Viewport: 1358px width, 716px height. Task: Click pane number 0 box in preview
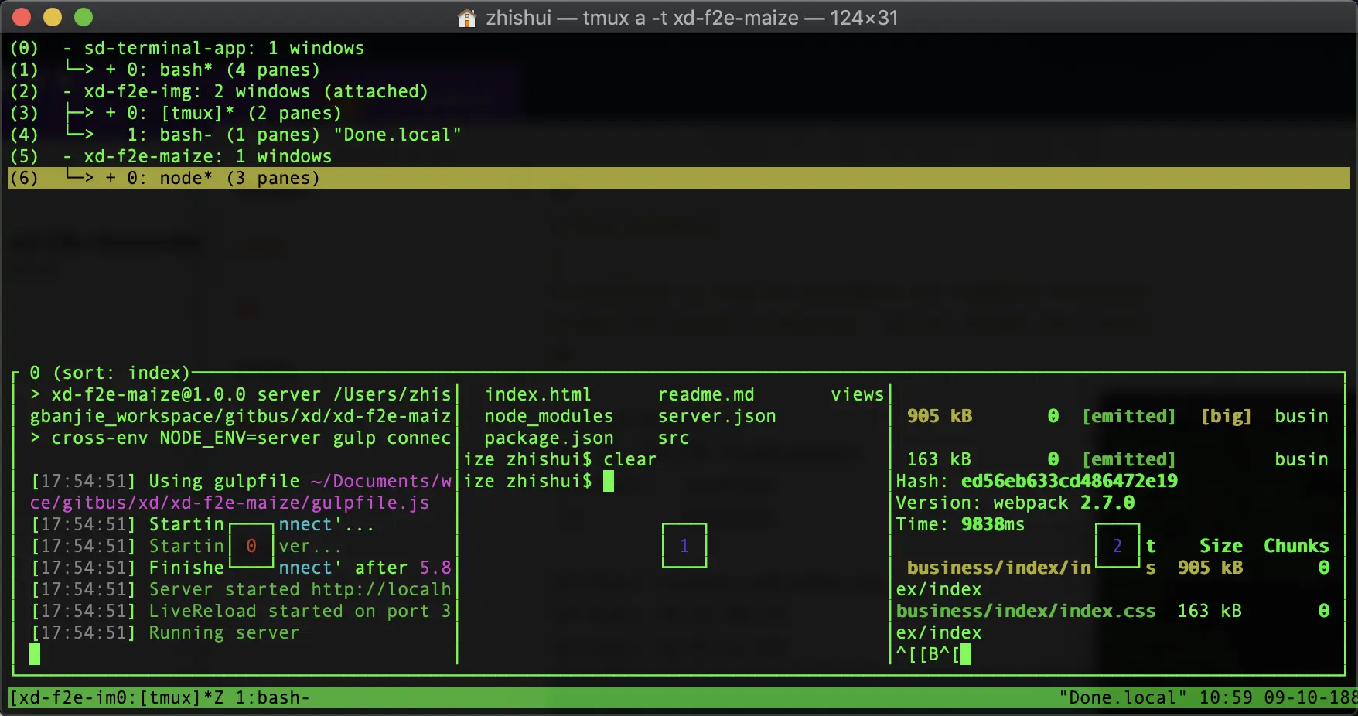[x=251, y=546]
